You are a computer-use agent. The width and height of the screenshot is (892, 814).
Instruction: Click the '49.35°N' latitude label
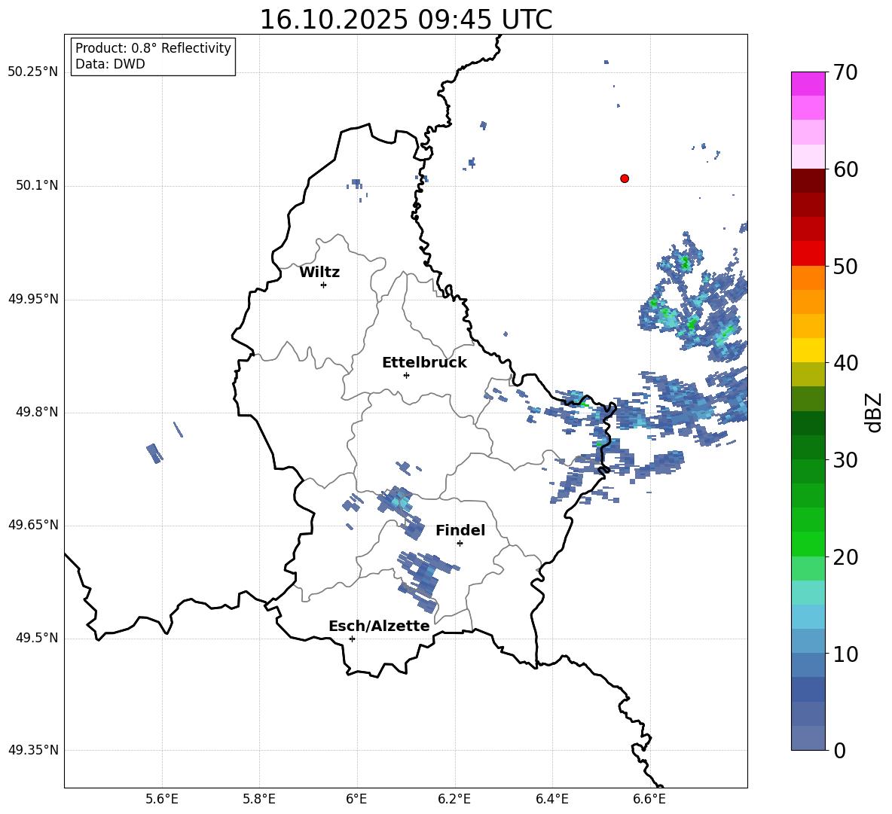click(33, 750)
